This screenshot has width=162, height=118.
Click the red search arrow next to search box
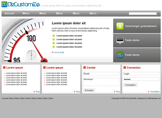(159, 13)
